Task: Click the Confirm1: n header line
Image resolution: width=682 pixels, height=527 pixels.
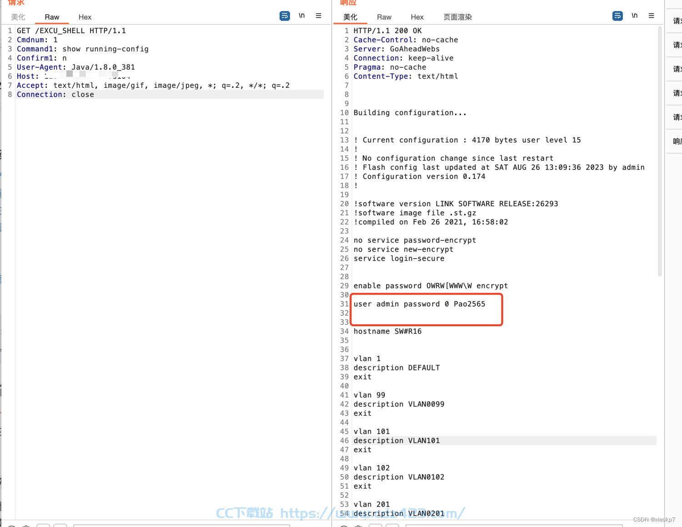Action: point(42,58)
